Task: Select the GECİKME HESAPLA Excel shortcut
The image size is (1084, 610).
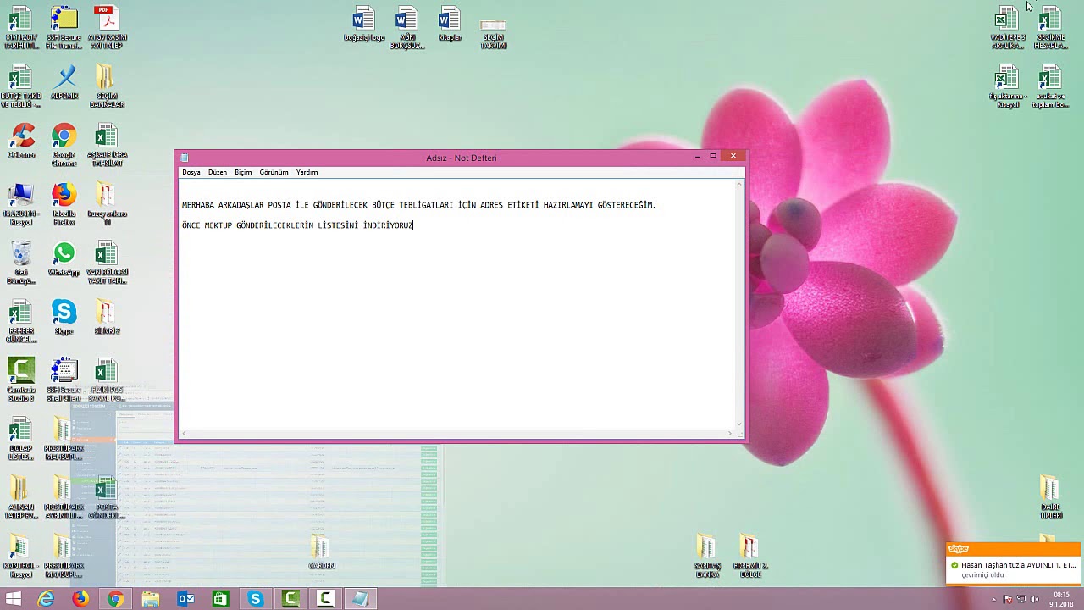Action: point(1050,27)
